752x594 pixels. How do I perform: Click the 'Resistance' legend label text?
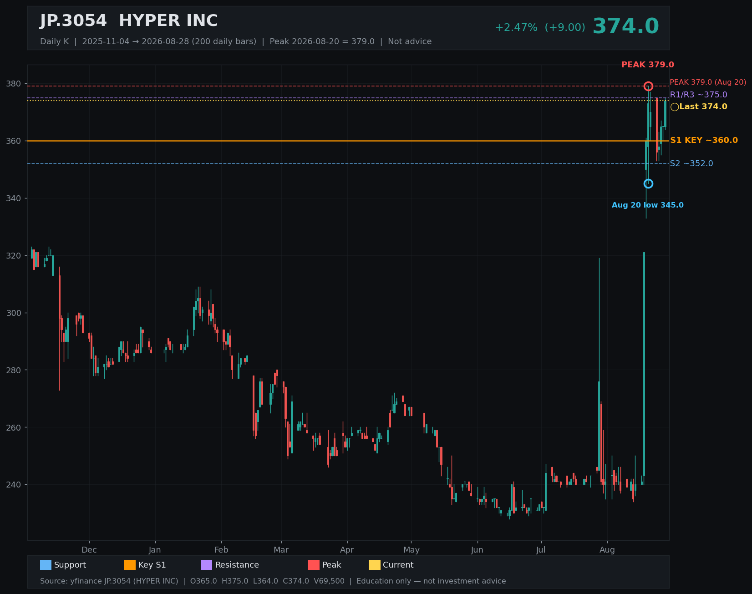[237, 565]
